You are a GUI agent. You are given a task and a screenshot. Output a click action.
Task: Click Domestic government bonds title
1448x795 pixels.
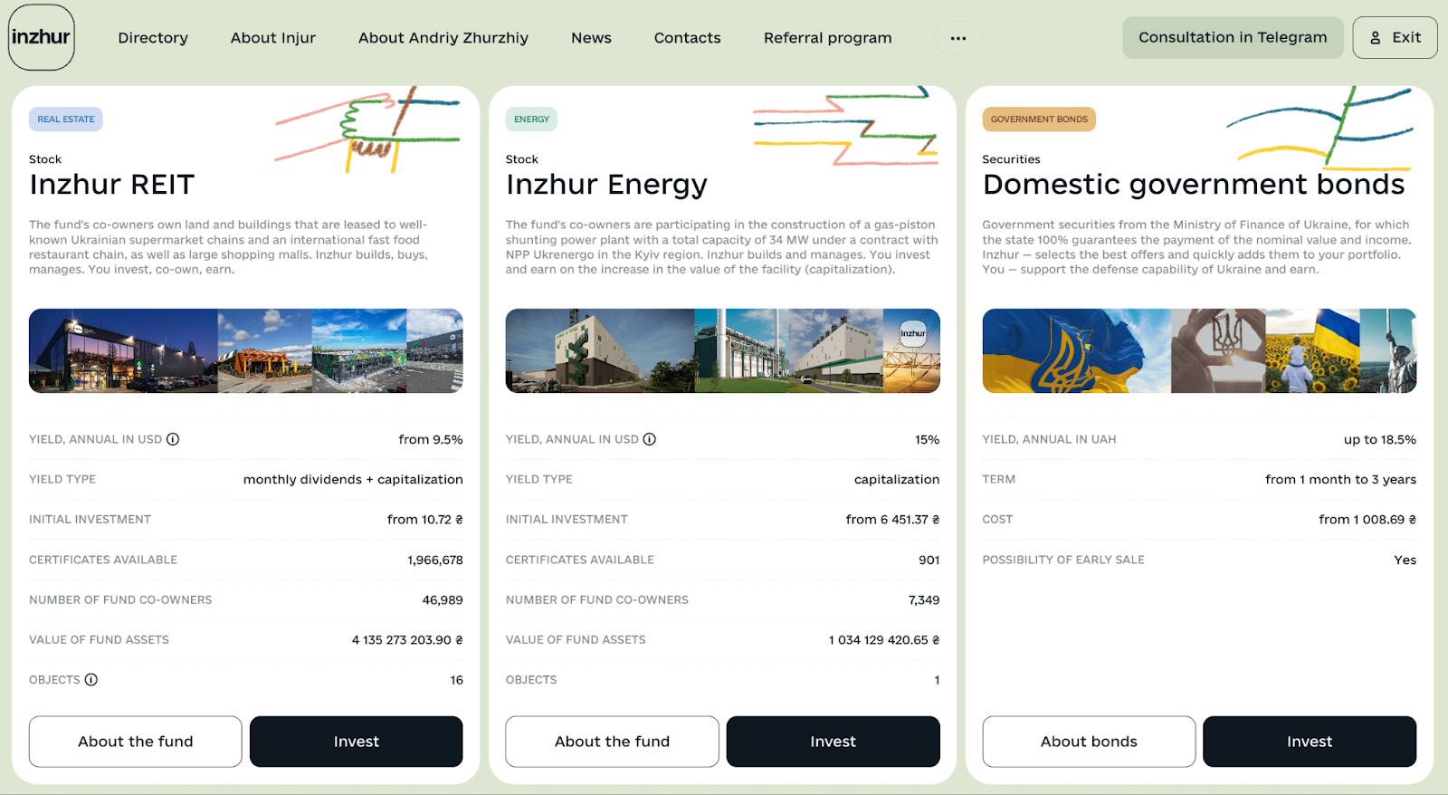pos(1194,185)
